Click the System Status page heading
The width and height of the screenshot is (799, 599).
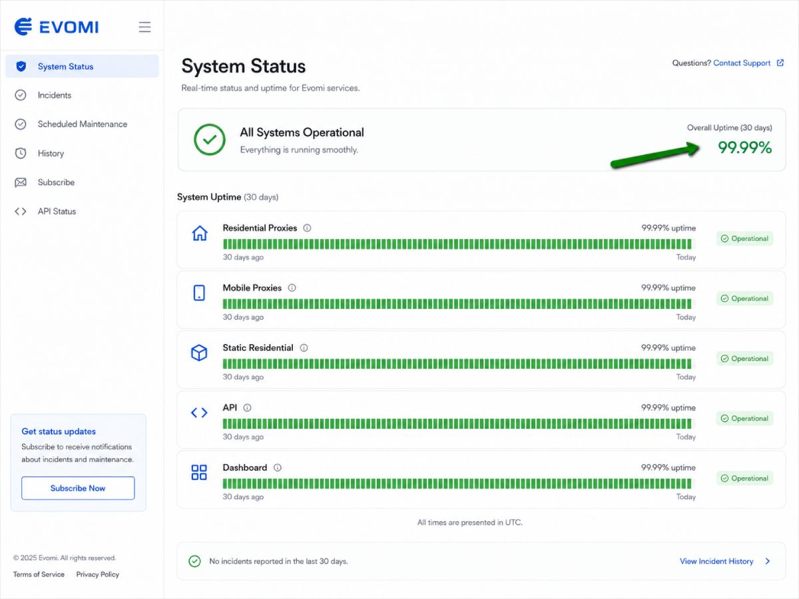(x=244, y=67)
